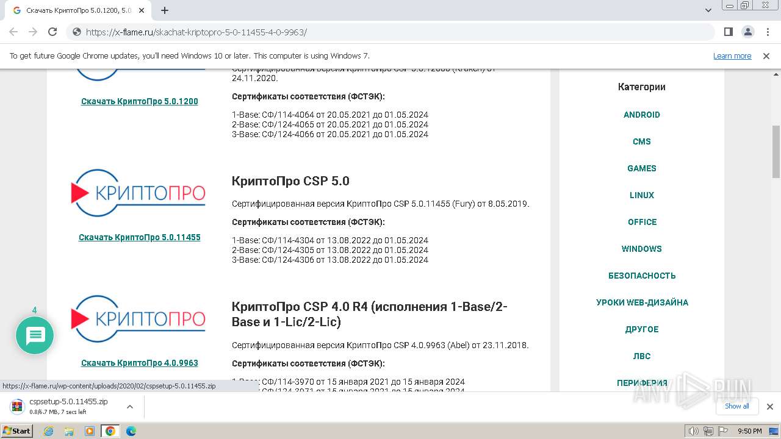Open the ДРУГОЕ category
Image resolution: width=781 pixels, height=439 pixels.
pos(642,329)
